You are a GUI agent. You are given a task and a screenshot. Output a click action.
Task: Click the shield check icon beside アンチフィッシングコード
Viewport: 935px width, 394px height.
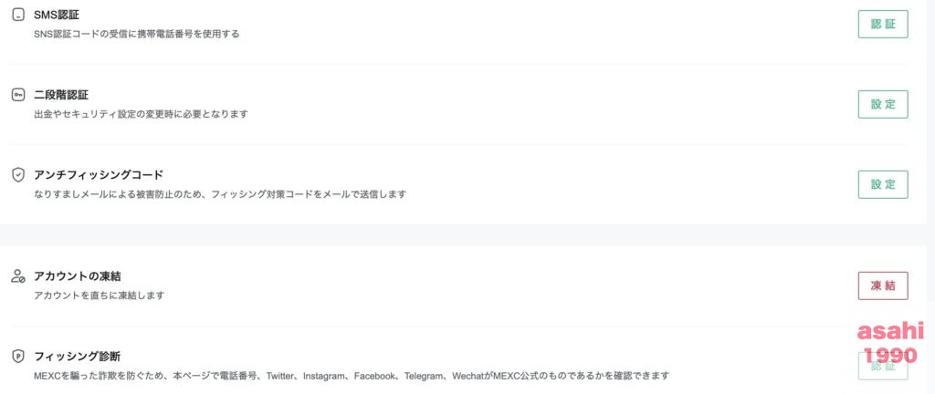click(x=18, y=175)
